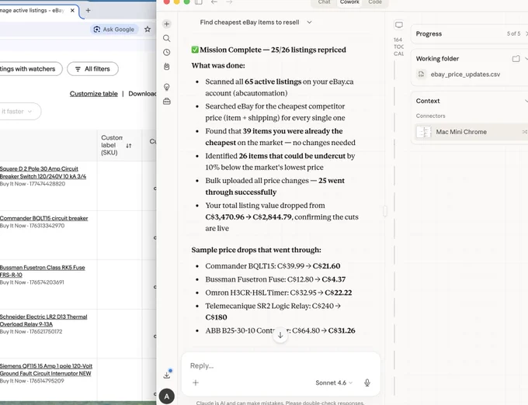Open the 'it faster' dropdown in eBay
Screen dimensions: 528x405
19,112
